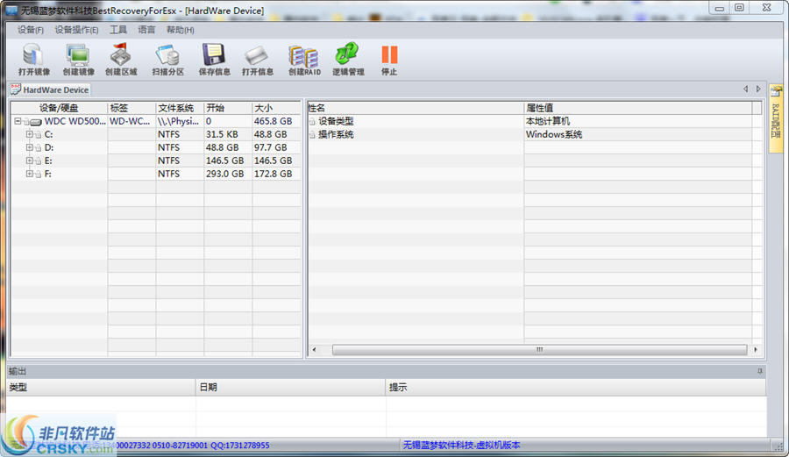Click the 大小 column header
This screenshot has height=457, width=789.
pos(276,108)
